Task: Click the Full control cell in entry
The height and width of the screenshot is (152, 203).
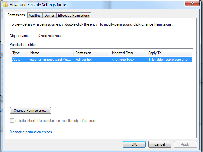Action: (83, 60)
